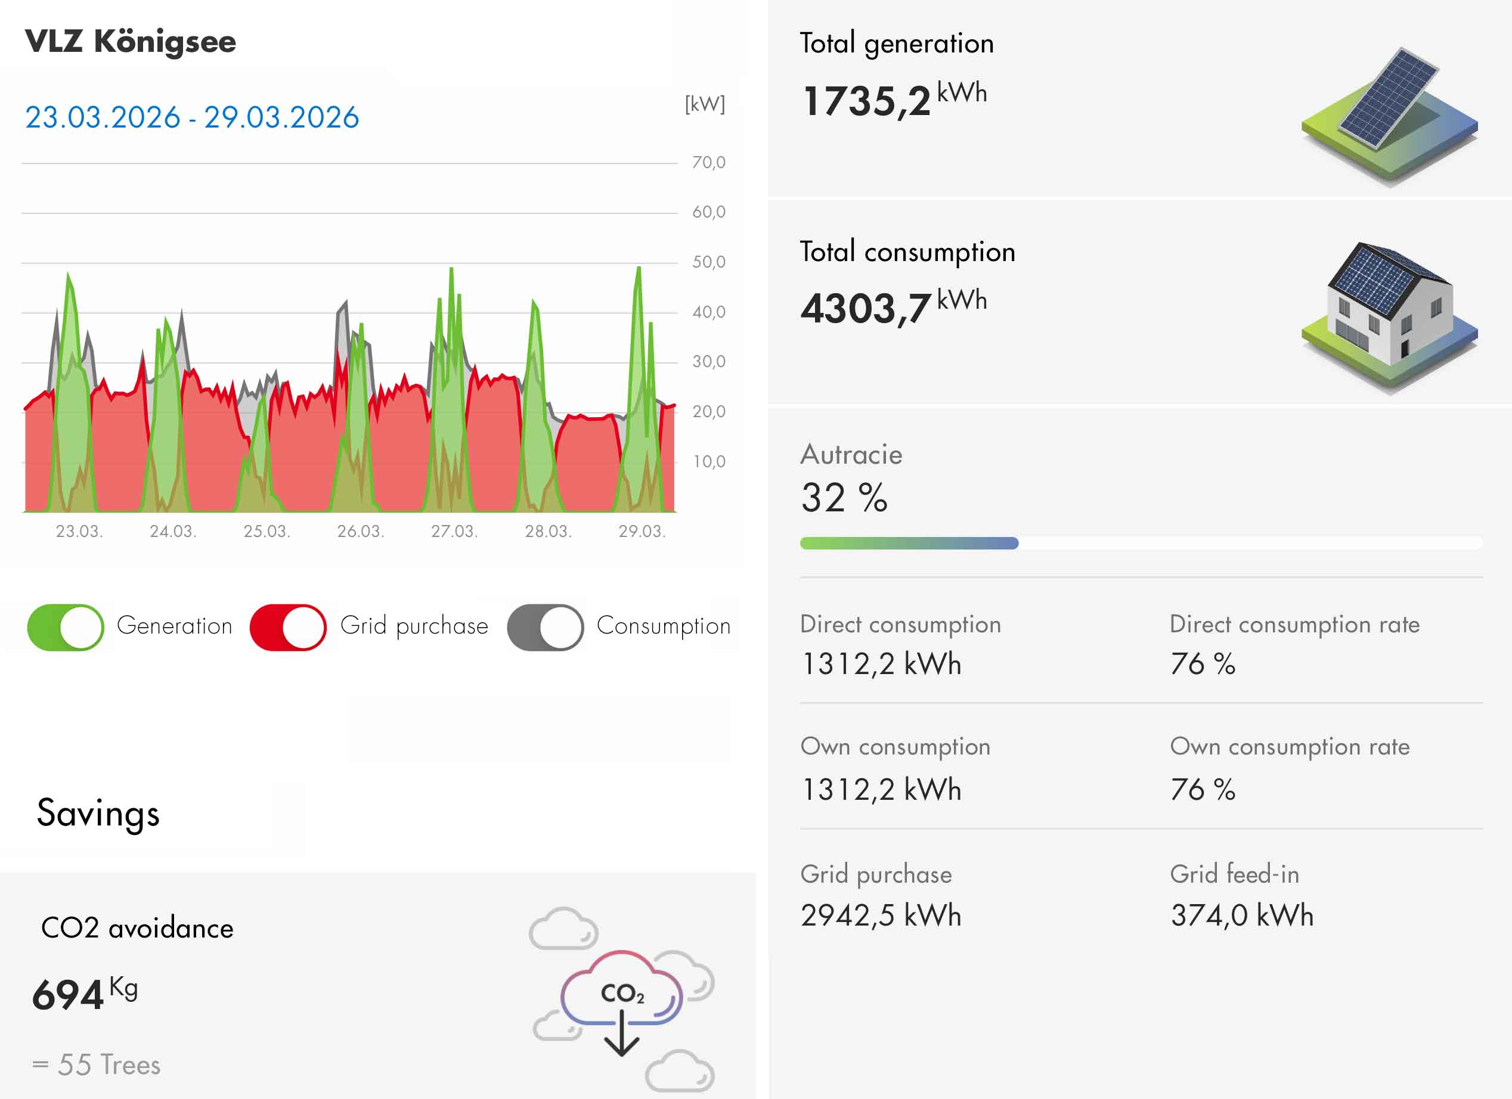
Task: Click the Savings section heading
Action: click(x=98, y=813)
